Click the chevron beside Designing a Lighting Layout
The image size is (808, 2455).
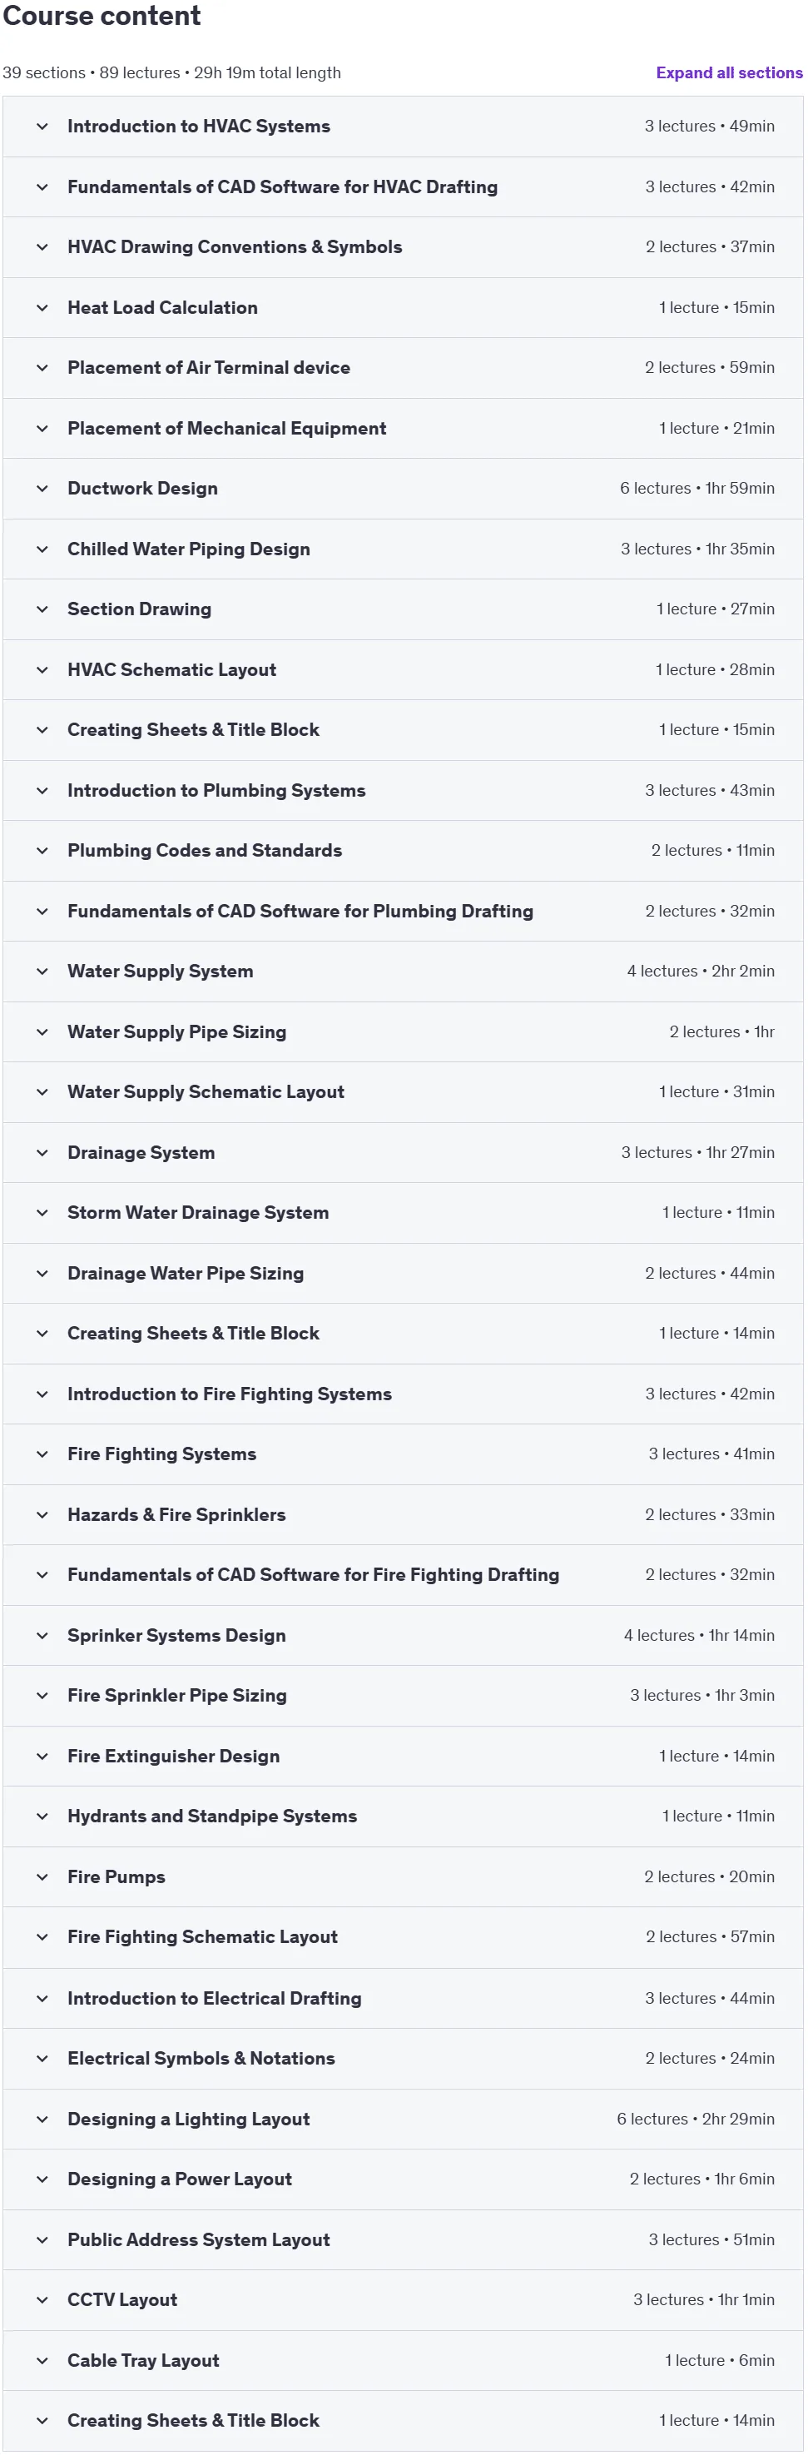(x=42, y=2119)
